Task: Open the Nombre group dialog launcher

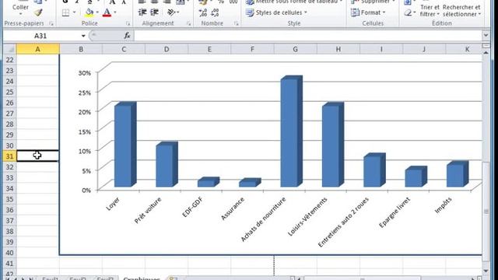Action: click(236, 23)
